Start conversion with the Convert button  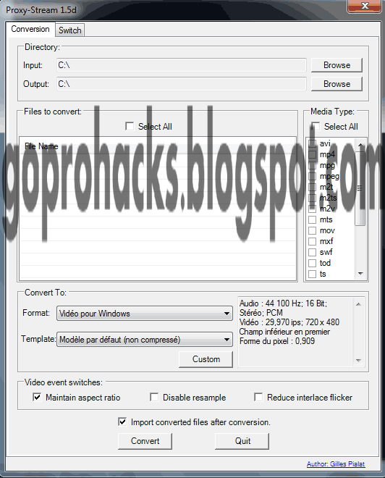coord(145,441)
